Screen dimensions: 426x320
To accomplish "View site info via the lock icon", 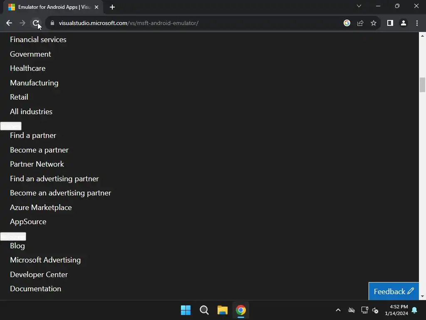I will 52,23.
